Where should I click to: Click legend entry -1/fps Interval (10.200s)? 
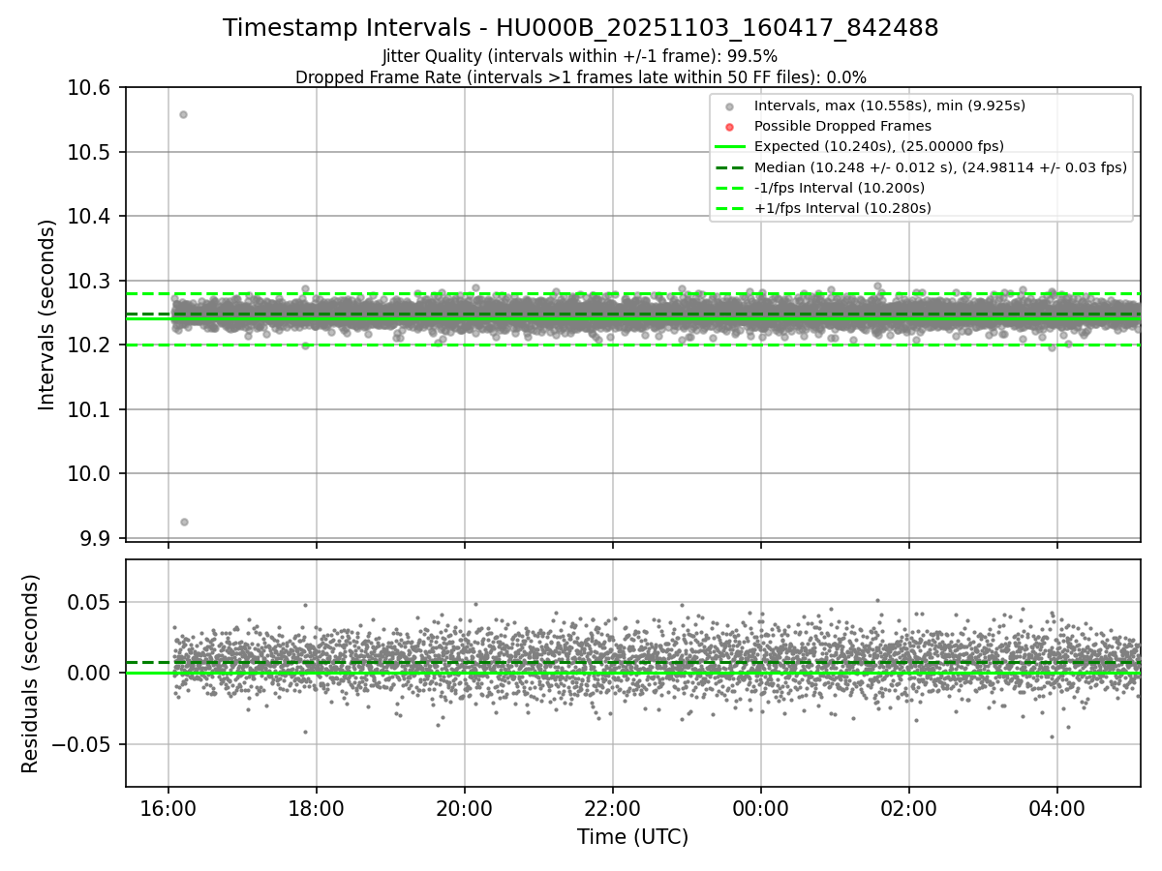[839, 188]
